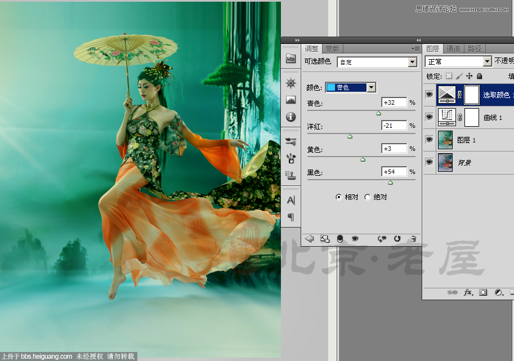
Task: Click the reset adjustment arrow icon
Action: click(397, 239)
